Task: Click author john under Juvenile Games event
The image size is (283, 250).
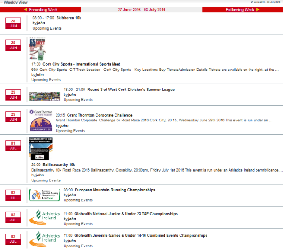Action: pos(72,241)
